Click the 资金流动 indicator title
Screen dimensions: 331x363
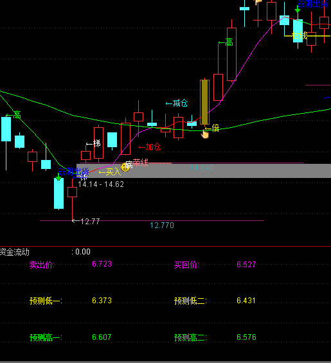pyautogui.click(x=14, y=252)
